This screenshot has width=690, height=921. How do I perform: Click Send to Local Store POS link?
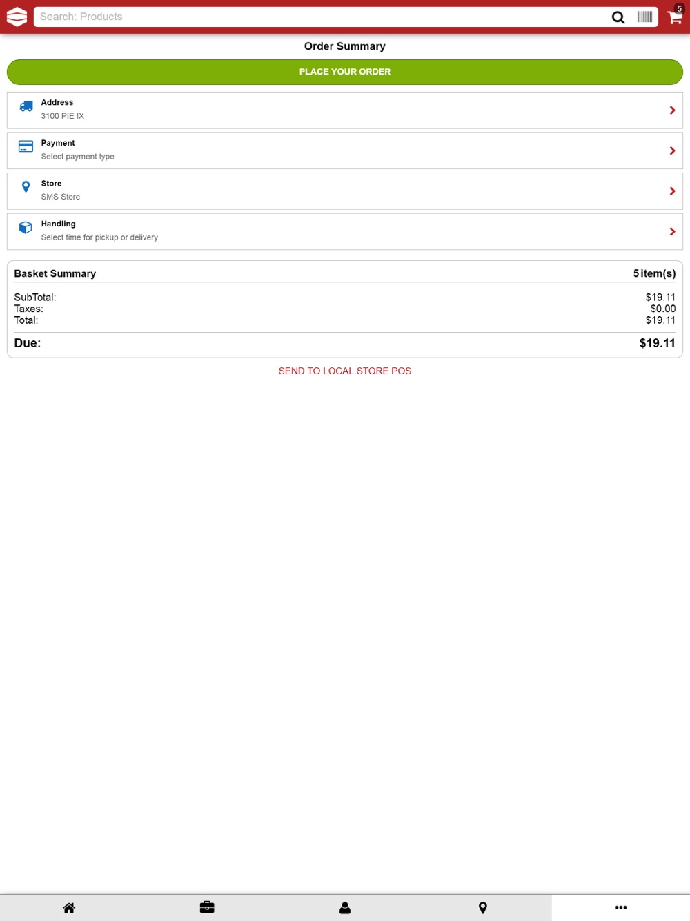click(x=345, y=371)
